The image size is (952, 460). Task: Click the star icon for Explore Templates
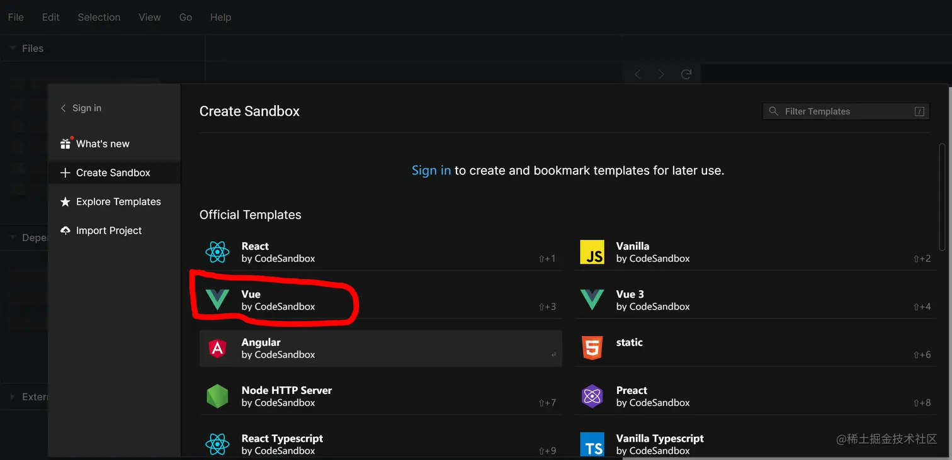(x=65, y=201)
